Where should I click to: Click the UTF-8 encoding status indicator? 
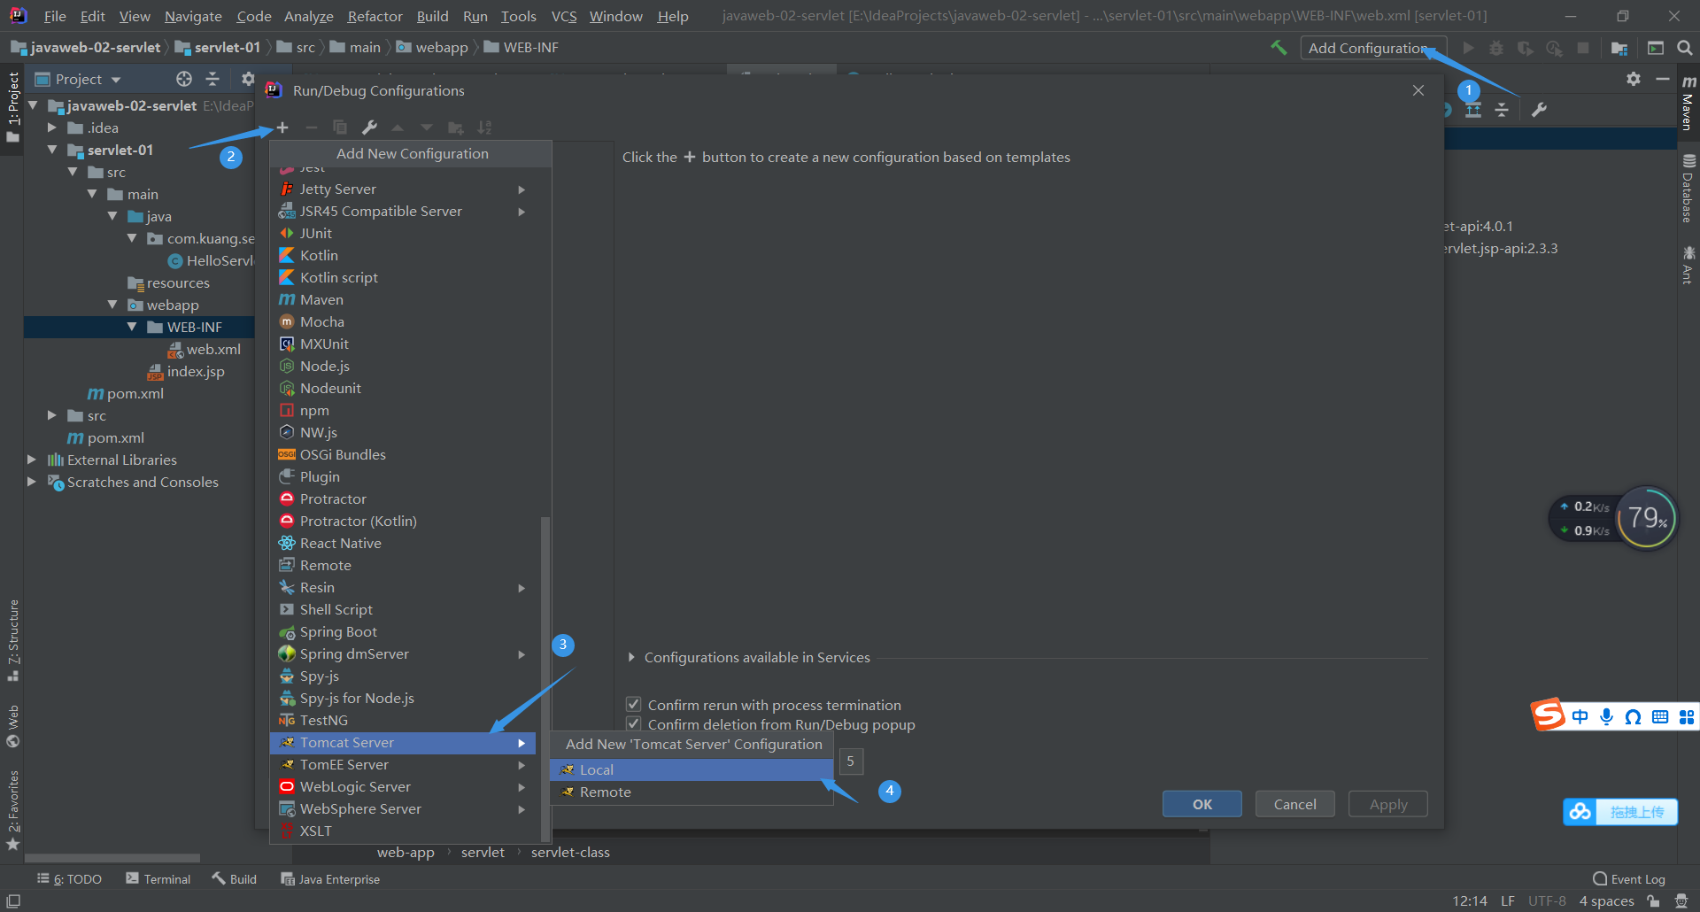[x=1547, y=900]
